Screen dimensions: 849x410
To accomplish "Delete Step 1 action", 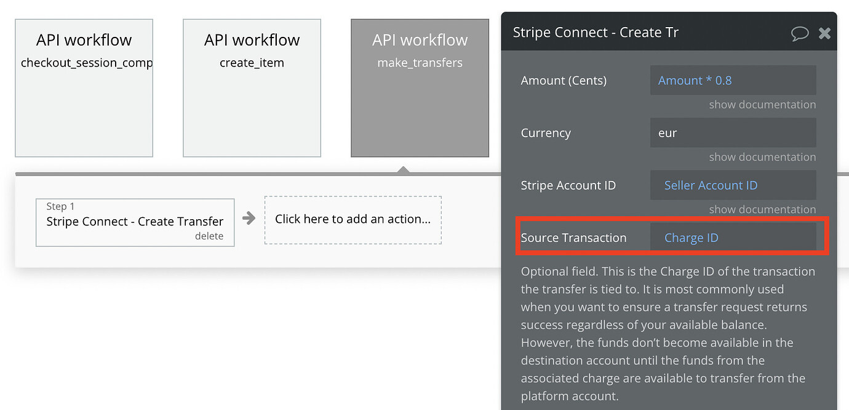I will pos(209,236).
